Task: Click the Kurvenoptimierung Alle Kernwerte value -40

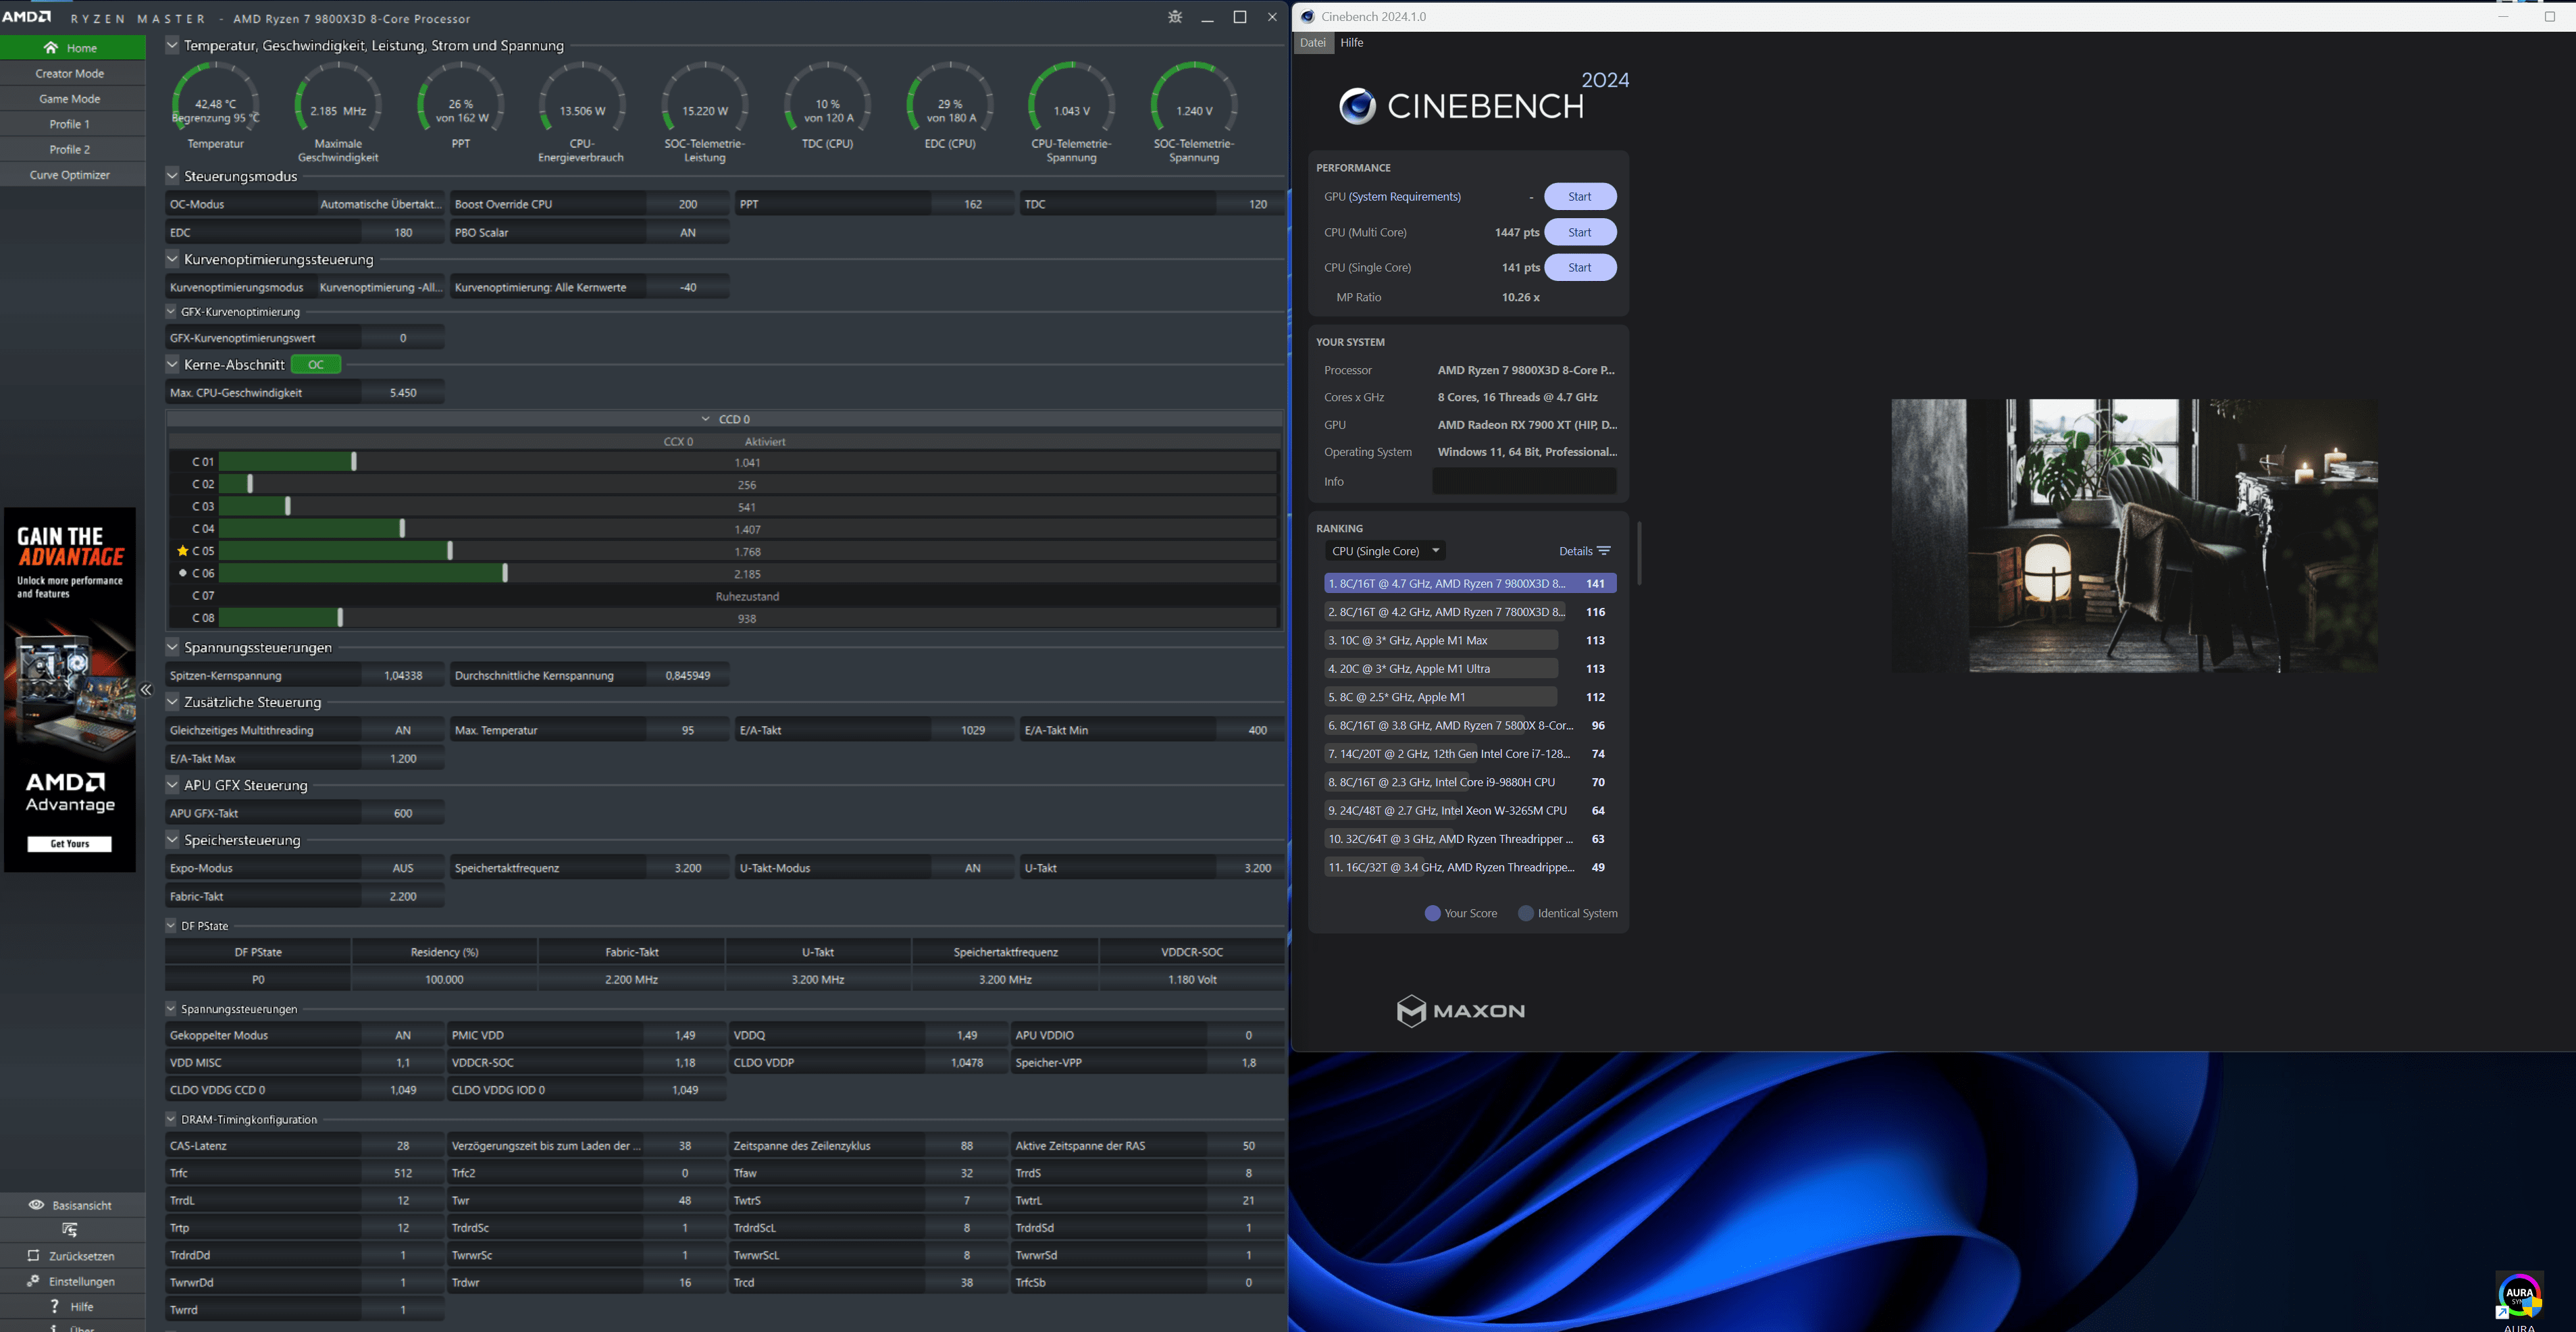Action: (x=688, y=287)
